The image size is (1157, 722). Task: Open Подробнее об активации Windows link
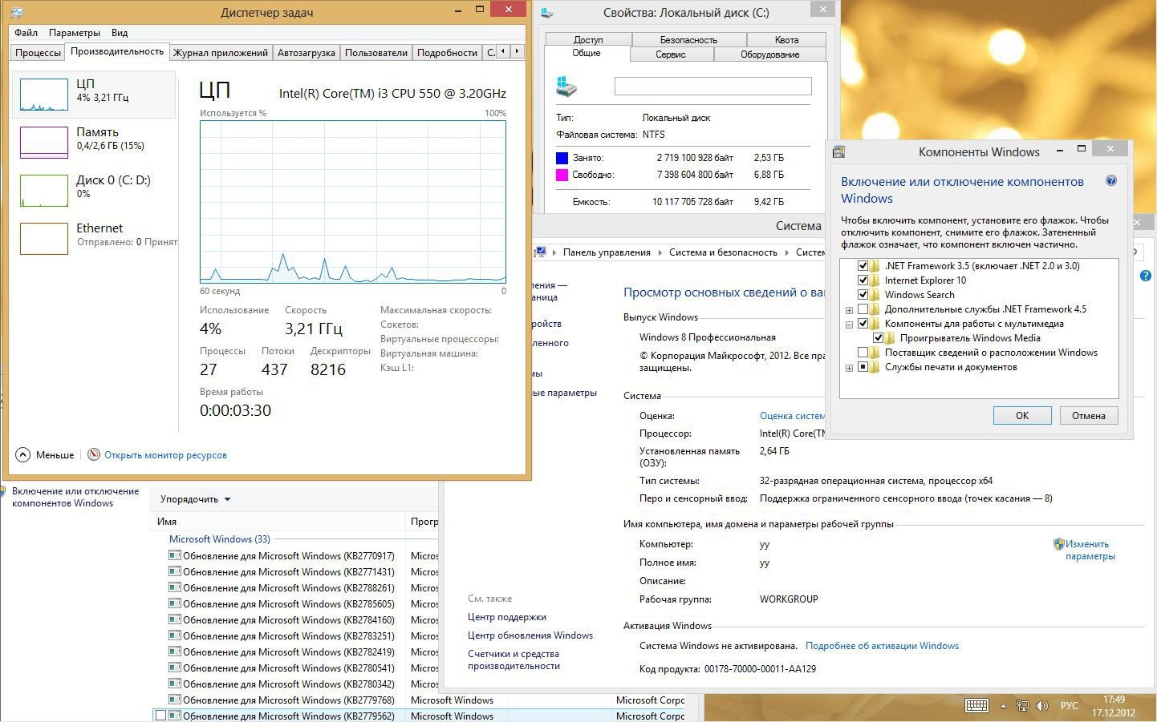tap(882, 646)
